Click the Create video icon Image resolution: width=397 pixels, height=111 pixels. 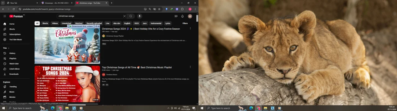176,16
